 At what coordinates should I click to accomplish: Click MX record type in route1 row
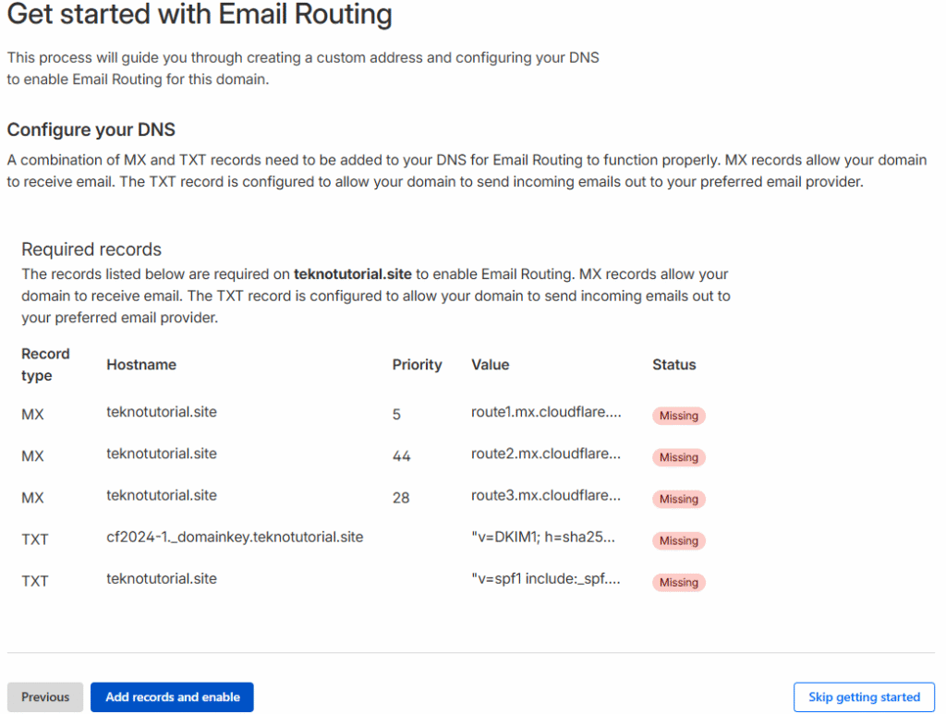(32, 415)
